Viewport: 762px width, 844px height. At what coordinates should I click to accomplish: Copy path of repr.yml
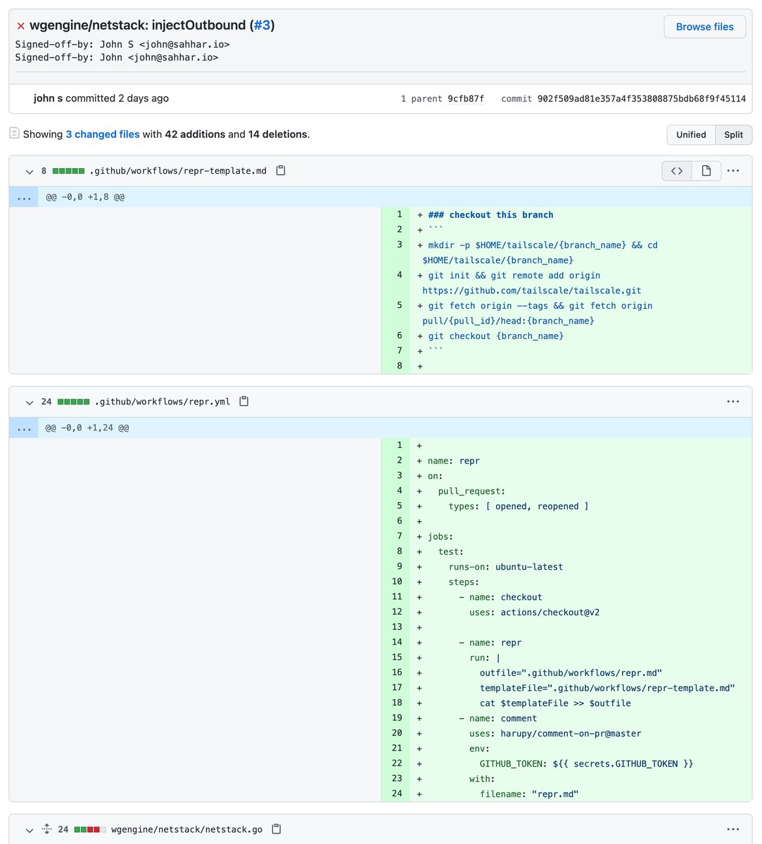point(244,402)
